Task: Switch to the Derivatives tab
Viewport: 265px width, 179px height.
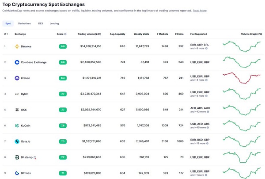Action: click(25, 23)
